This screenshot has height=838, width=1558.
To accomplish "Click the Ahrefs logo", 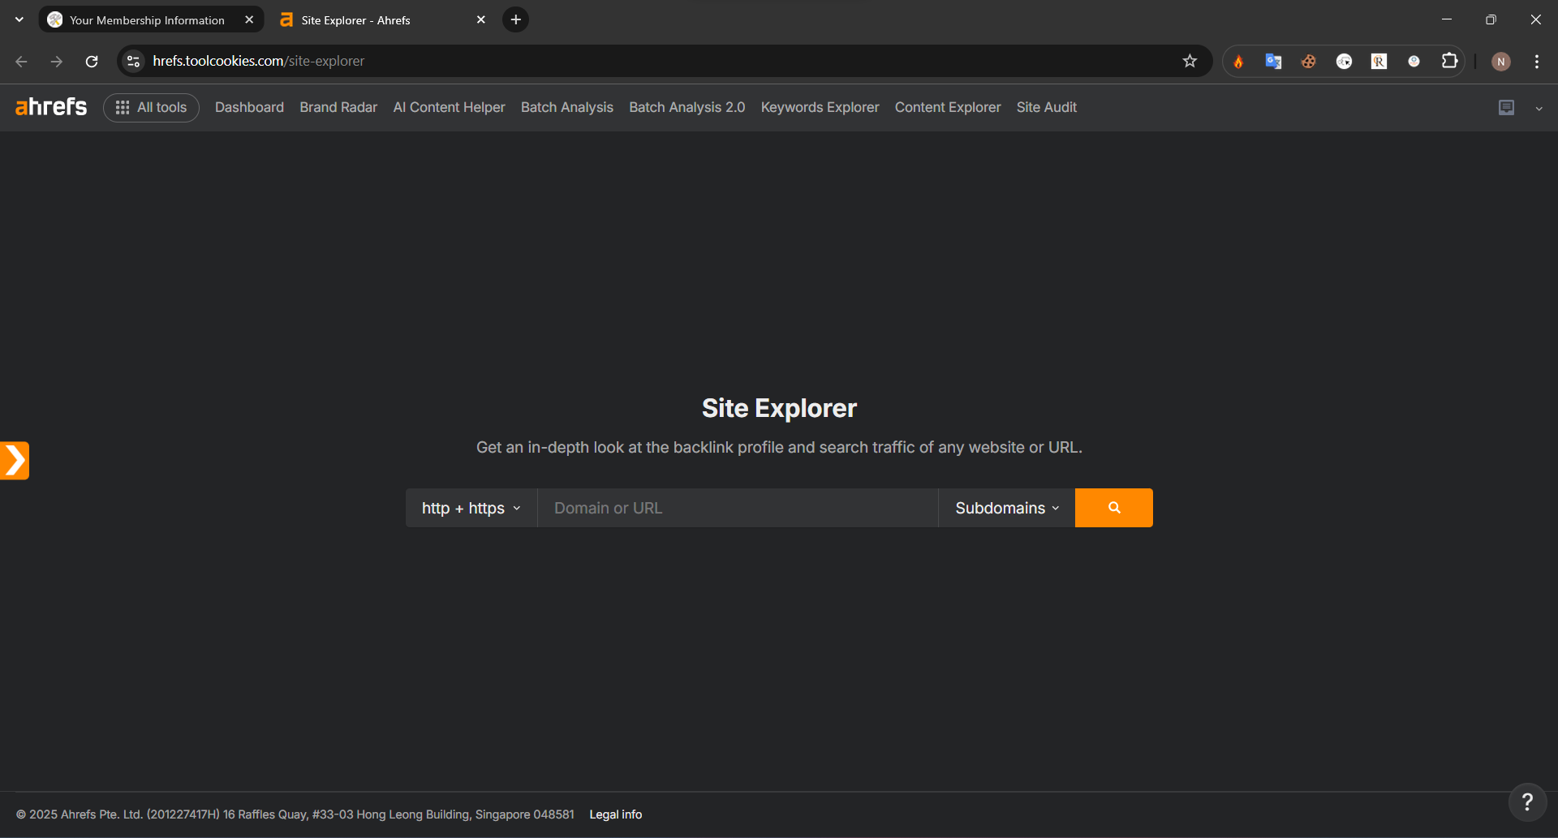I will [x=51, y=107].
